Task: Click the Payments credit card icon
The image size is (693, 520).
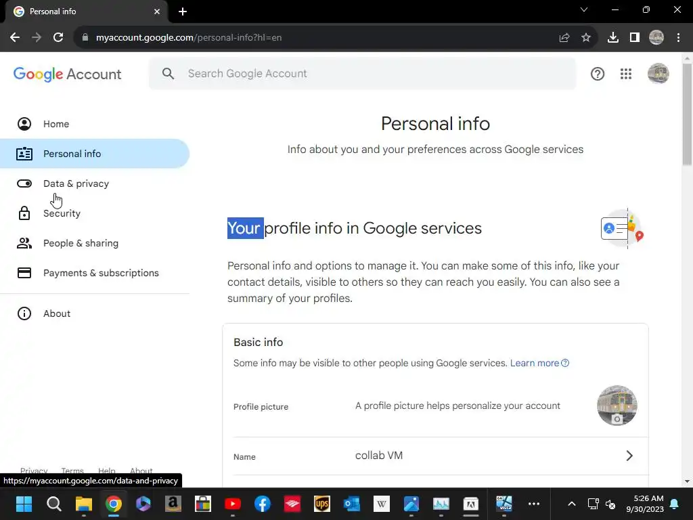Action: (24, 273)
